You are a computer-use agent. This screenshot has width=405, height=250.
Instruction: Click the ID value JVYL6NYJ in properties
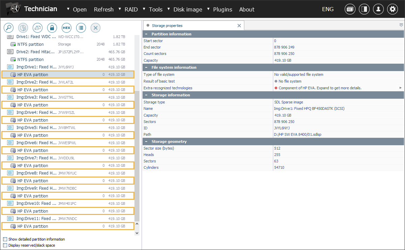point(282,128)
